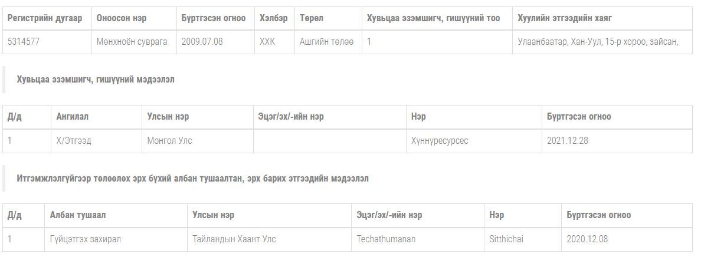Click the Ашгийн төлөө type cell
This screenshot has height=257, width=701.
click(328, 42)
